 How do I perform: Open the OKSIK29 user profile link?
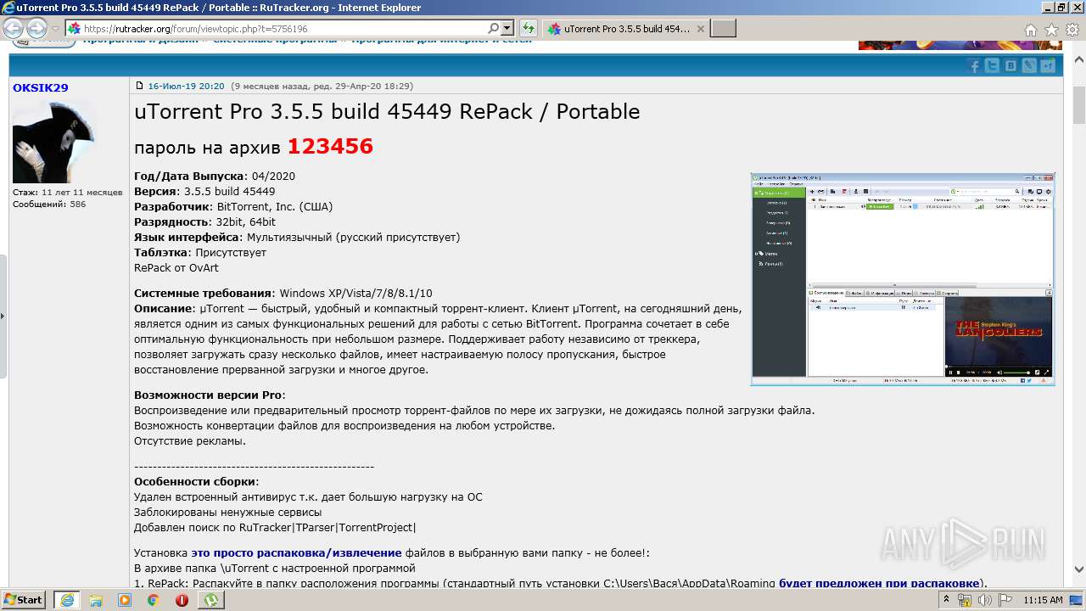click(40, 87)
